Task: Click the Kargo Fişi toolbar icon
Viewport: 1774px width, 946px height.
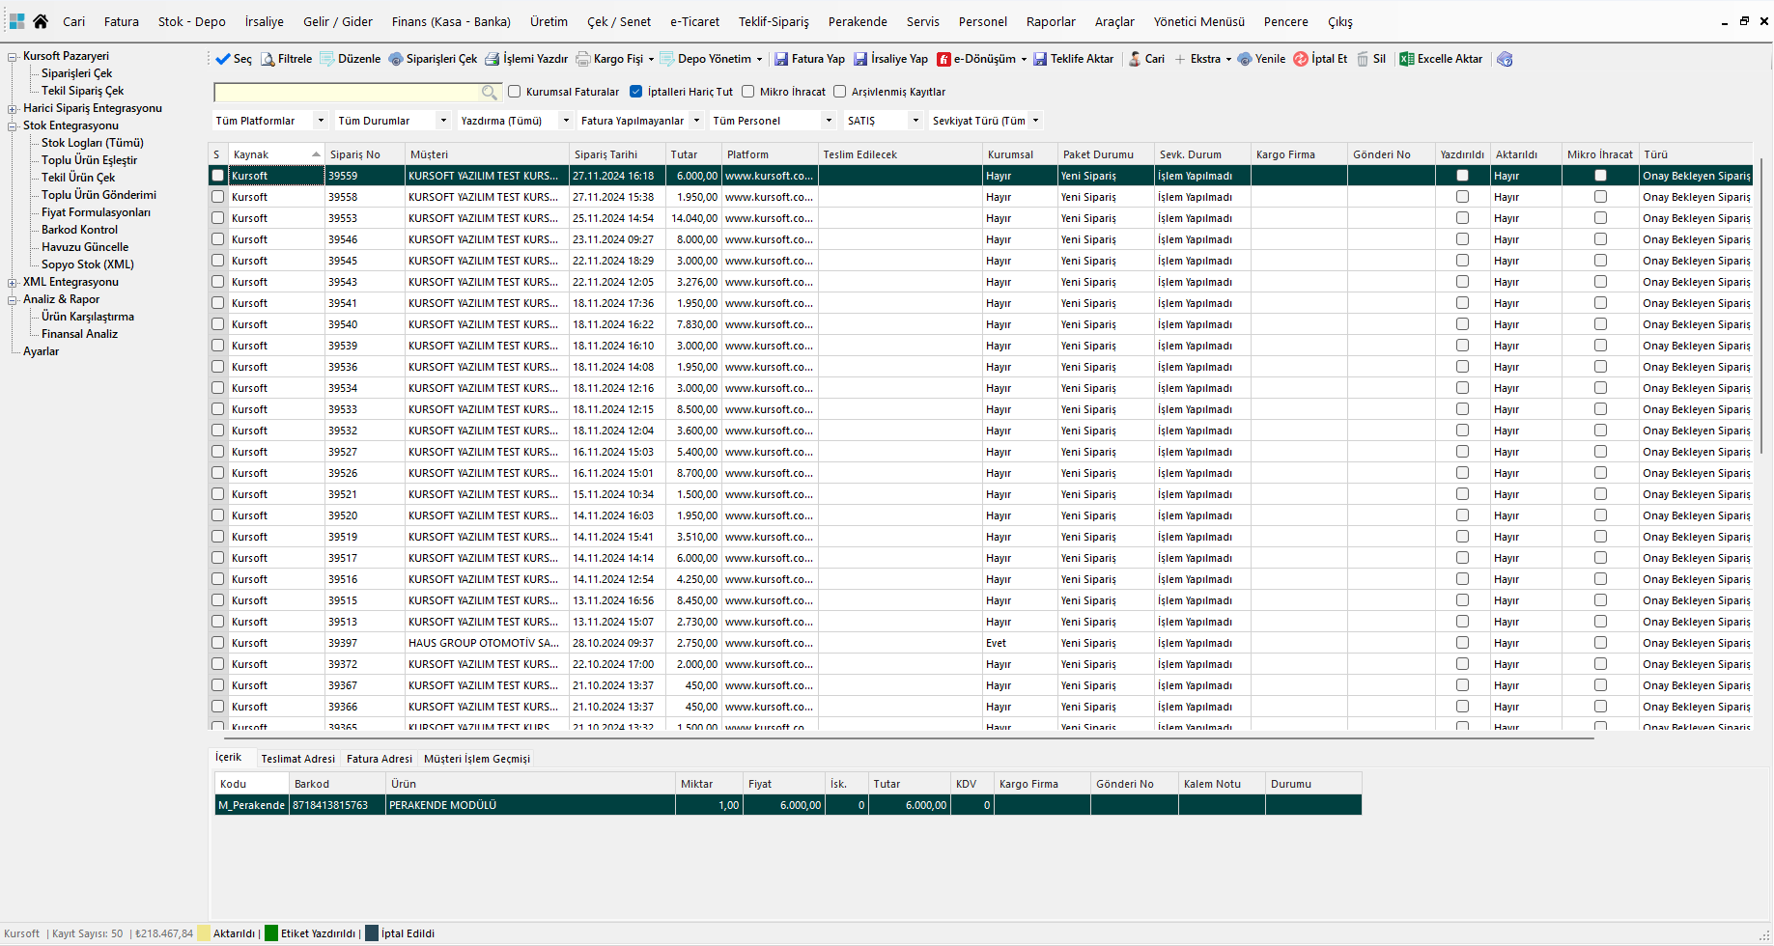Action: tap(583, 59)
